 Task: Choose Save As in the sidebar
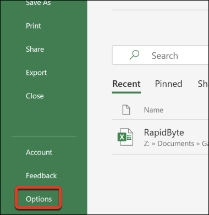(x=38, y=3)
